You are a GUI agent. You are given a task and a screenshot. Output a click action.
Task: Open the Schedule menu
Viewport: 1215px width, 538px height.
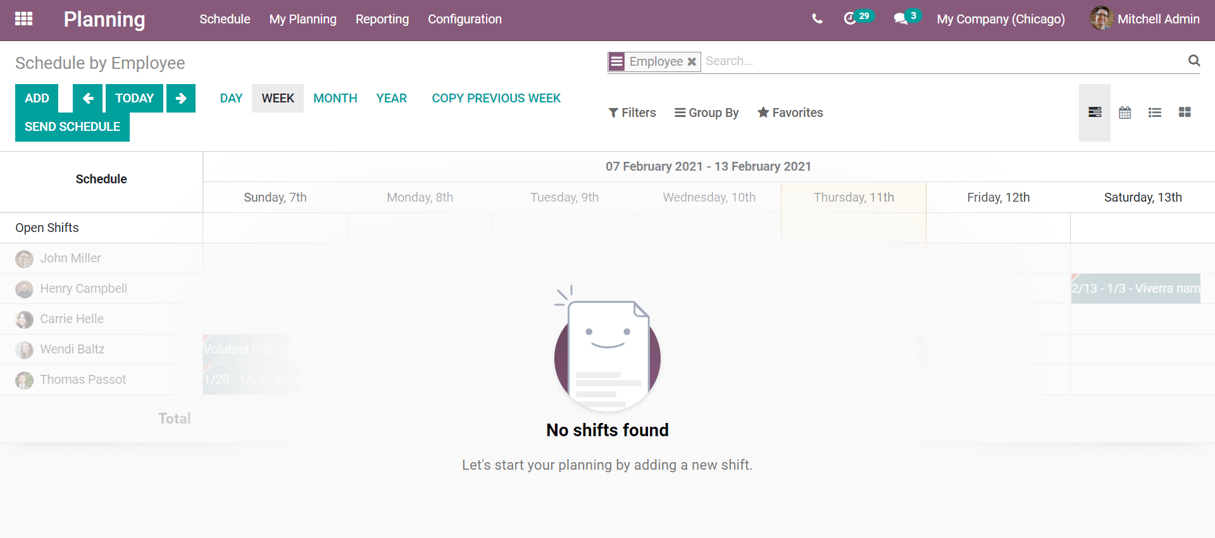click(225, 19)
